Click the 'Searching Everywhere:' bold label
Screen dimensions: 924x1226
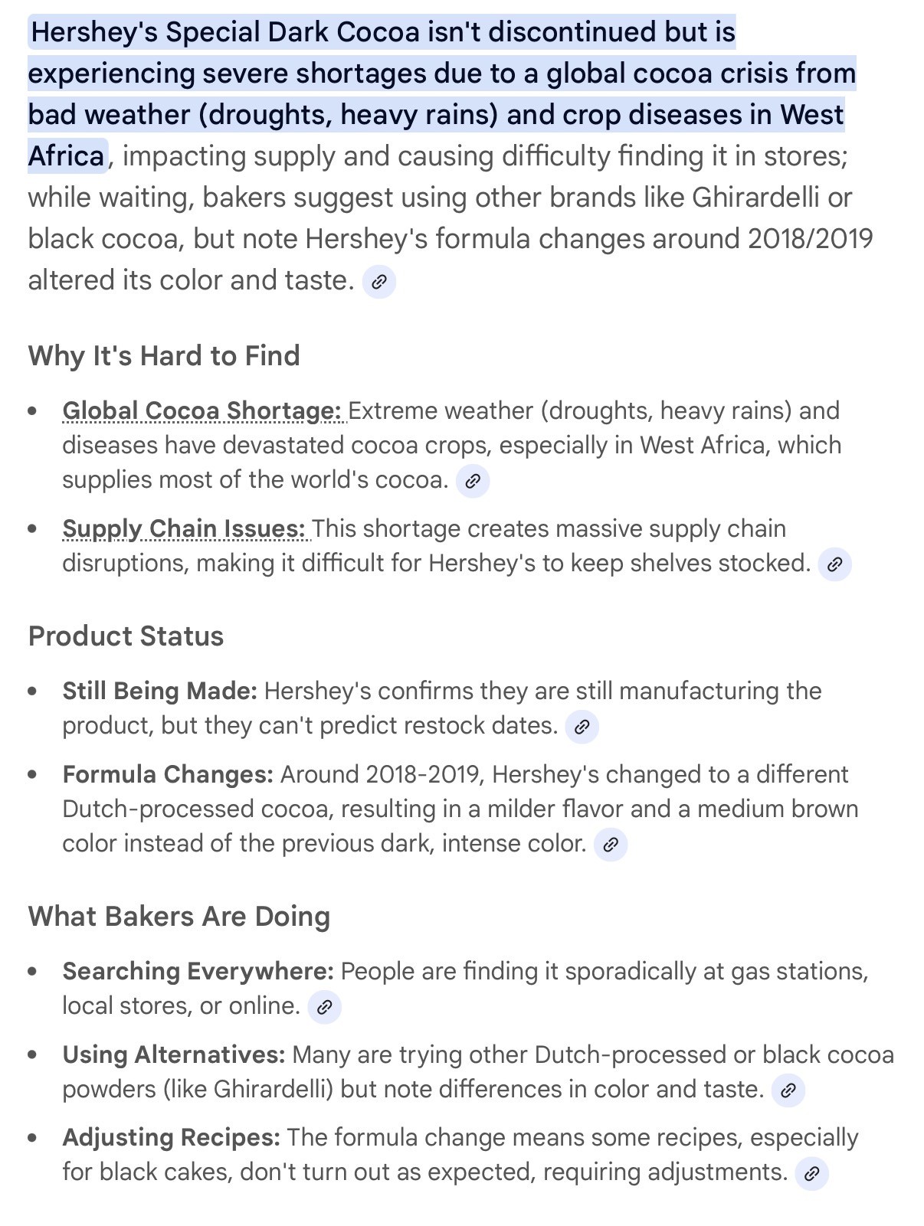[x=198, y=972]
